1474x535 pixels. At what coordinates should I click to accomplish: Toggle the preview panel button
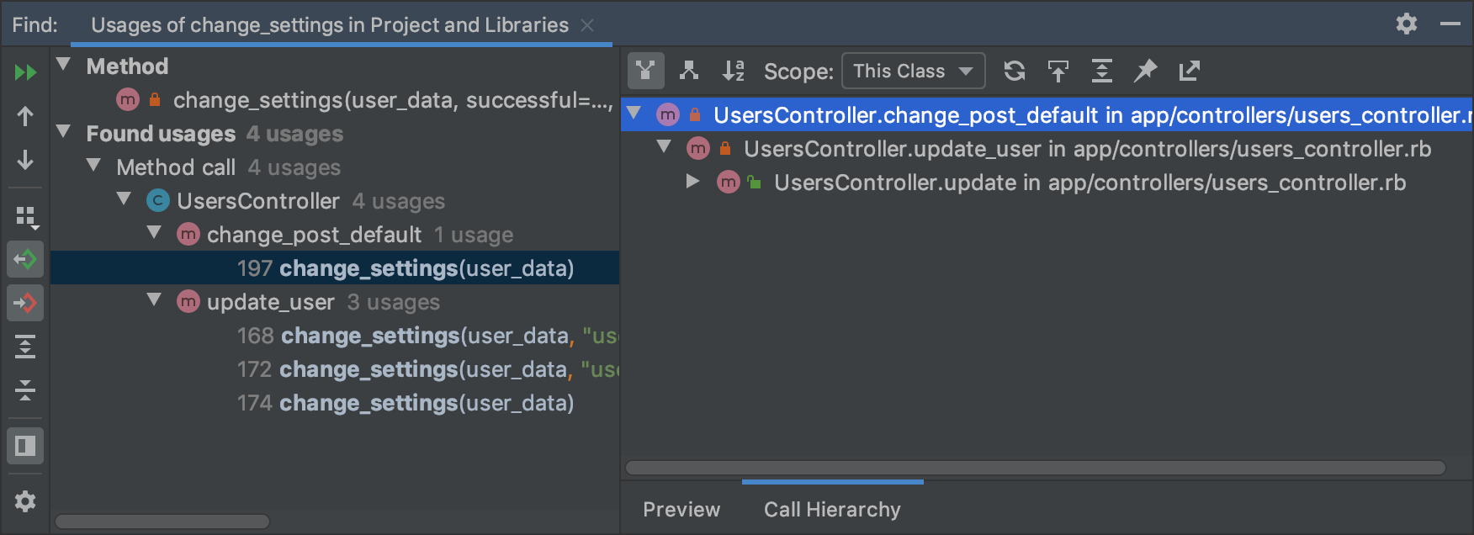click(25, 446)
